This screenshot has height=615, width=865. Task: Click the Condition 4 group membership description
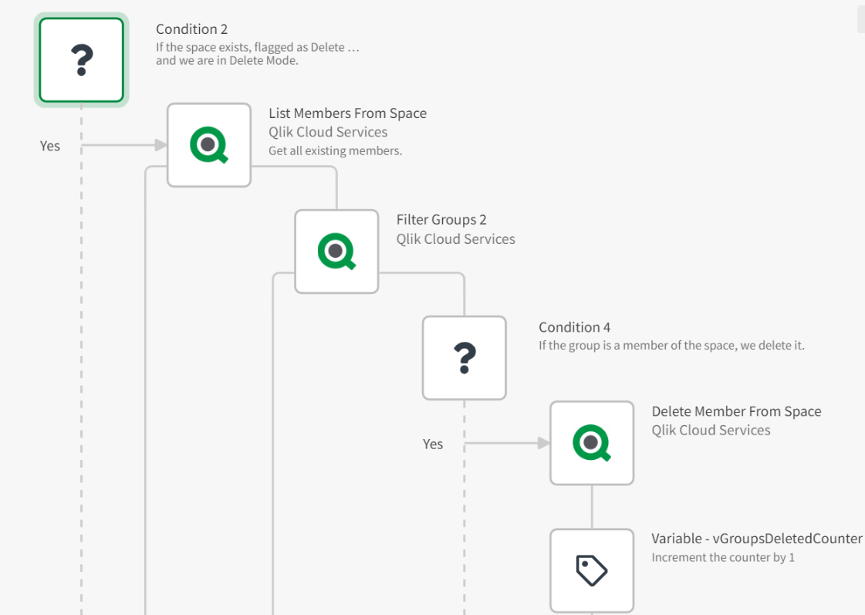point(671,345)
